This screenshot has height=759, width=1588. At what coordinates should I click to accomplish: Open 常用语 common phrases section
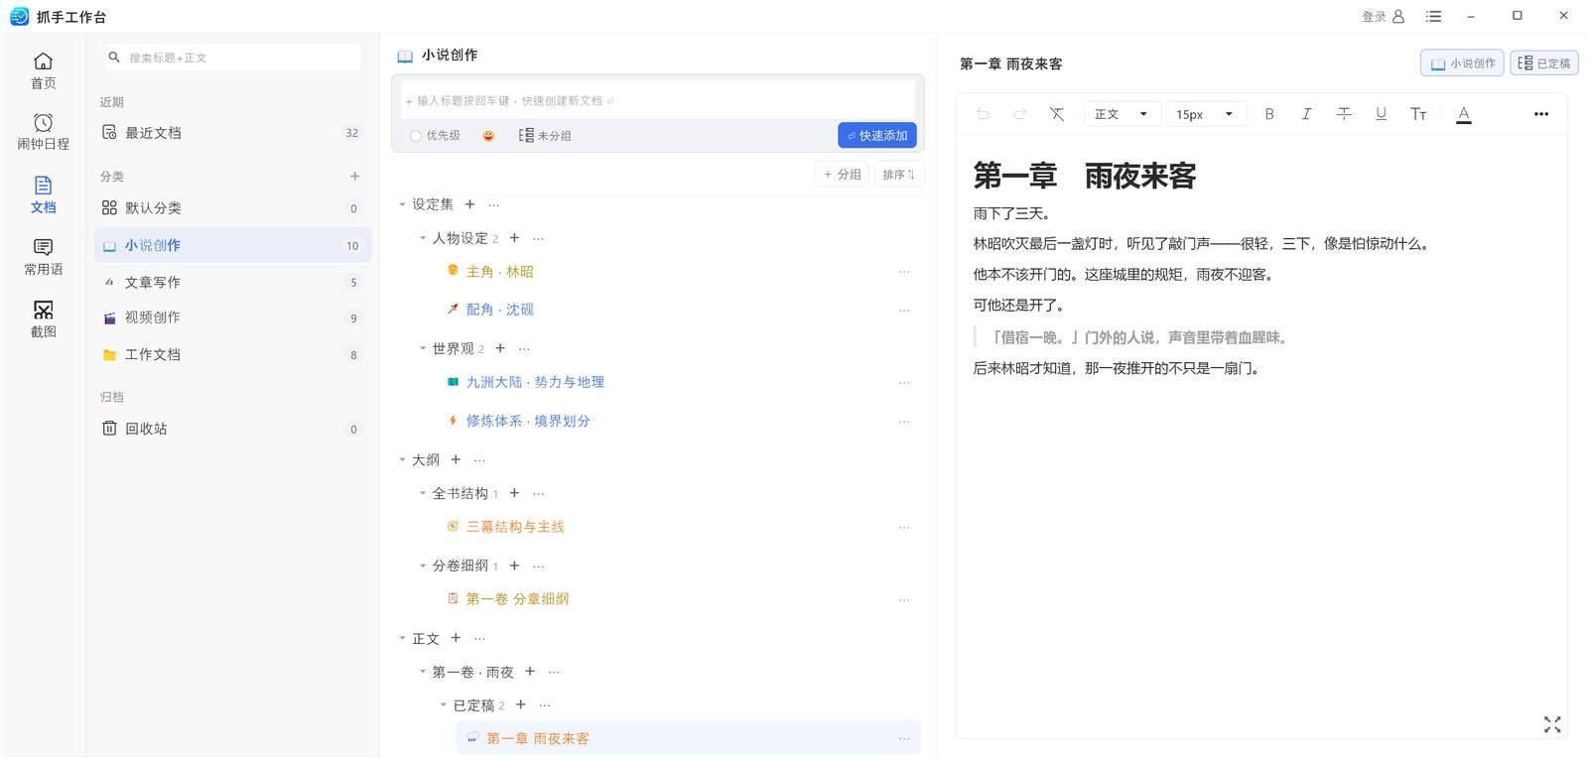tap(43, 257)
